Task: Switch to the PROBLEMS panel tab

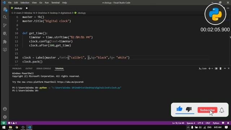Action: coord(17,69)
